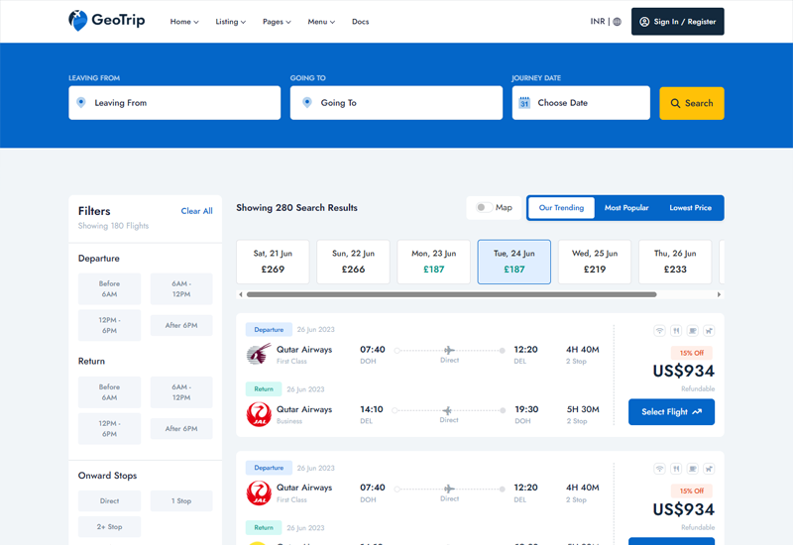Click the calendar icon in Journey Date field
This screenshot has width=793, height=545.
tap(524, 103)
